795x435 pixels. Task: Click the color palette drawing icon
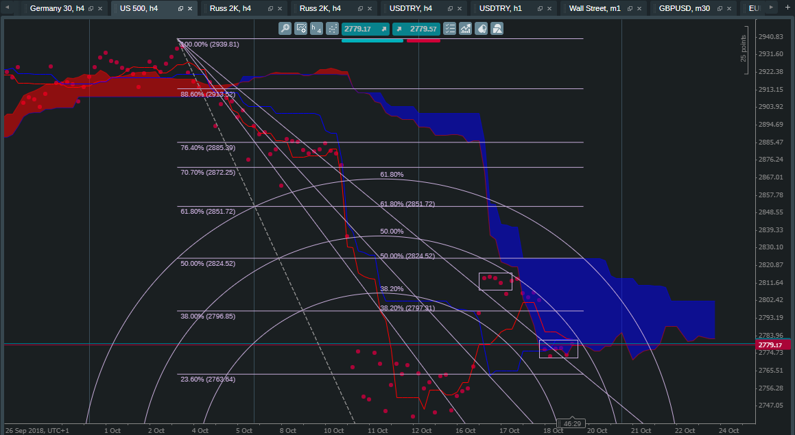[482, 29]
